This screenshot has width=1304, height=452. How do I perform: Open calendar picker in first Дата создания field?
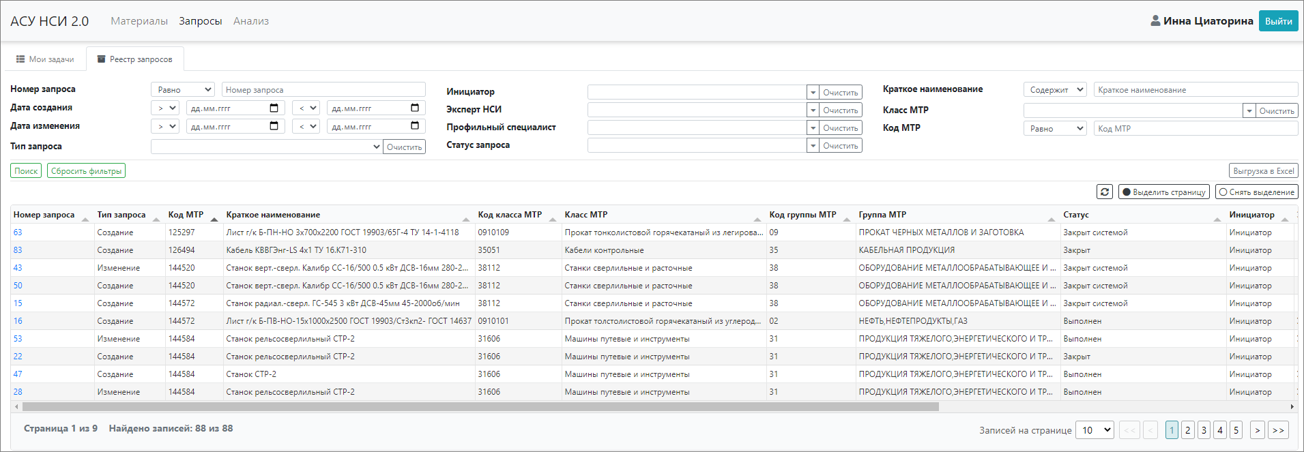[274, 108]
